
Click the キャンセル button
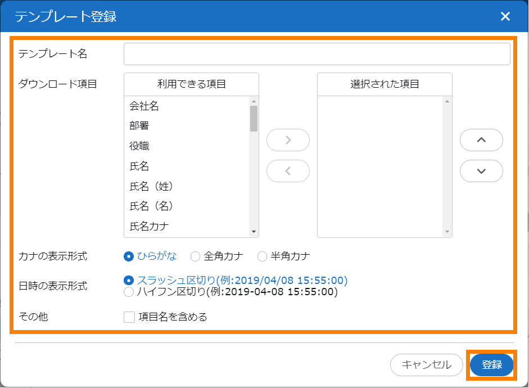[x=426, y=365]
